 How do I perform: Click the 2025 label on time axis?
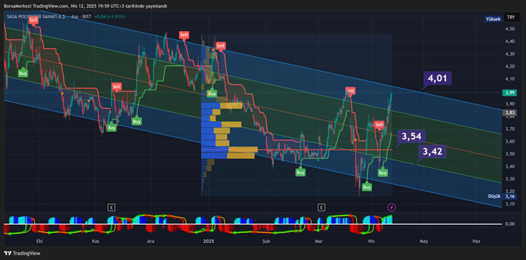click(x=208, y=241)
